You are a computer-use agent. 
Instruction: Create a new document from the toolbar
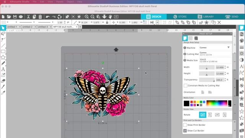(x=3, y=17)
